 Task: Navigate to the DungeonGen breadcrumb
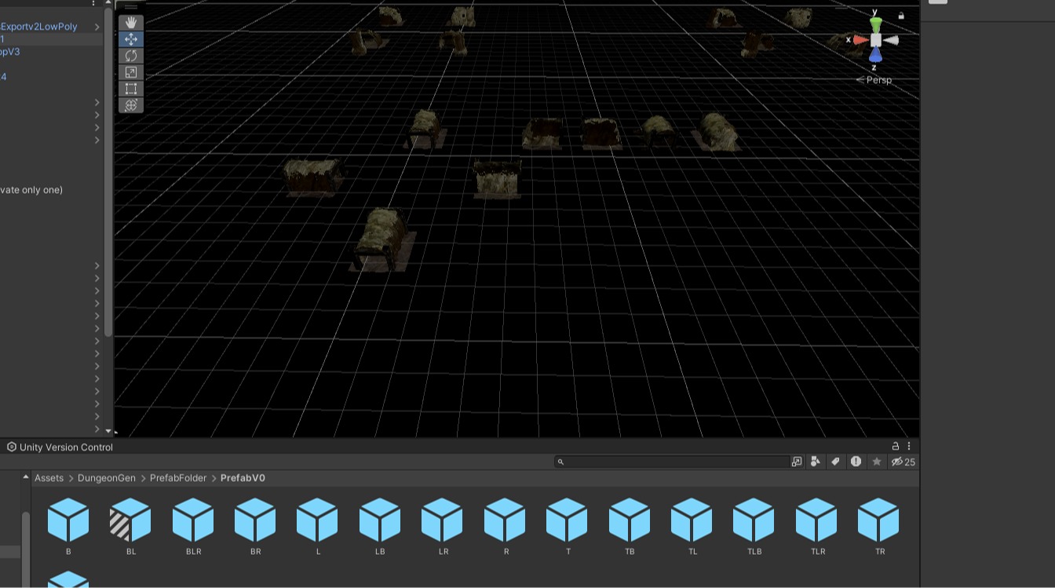coord(106,478)
